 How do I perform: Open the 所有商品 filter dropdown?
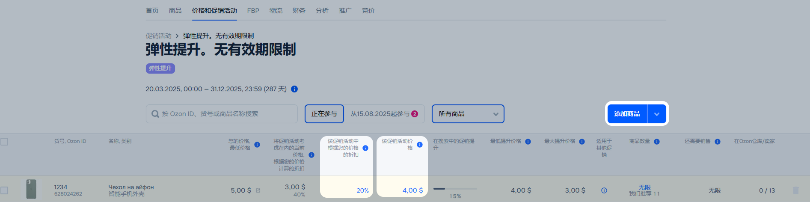pos(468,114)
